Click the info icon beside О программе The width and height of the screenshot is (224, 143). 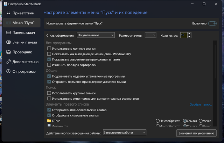point(8,71)
